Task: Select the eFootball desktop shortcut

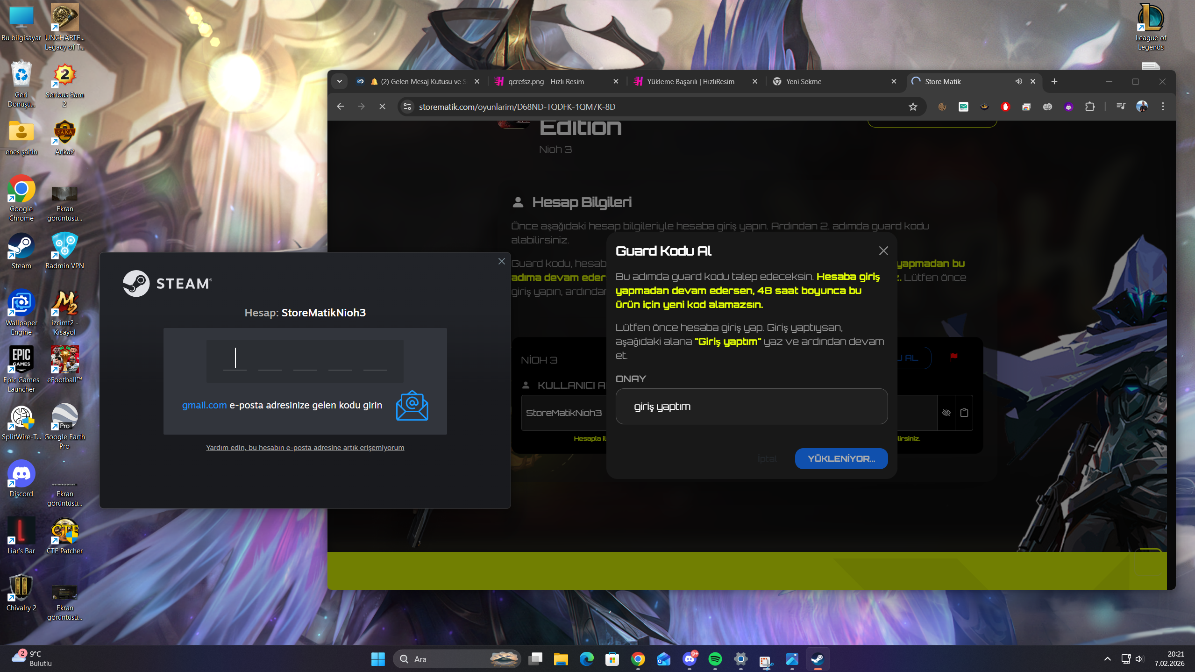Action: tap(64, 365)
